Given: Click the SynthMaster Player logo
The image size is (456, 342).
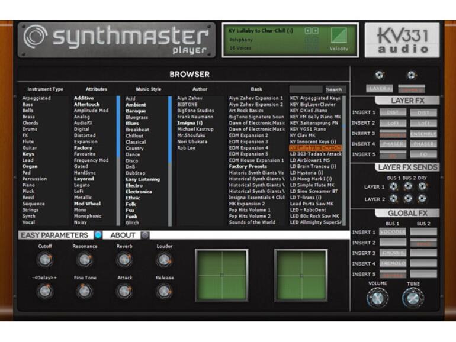Looking at the screenshot, I should (117, 40).
